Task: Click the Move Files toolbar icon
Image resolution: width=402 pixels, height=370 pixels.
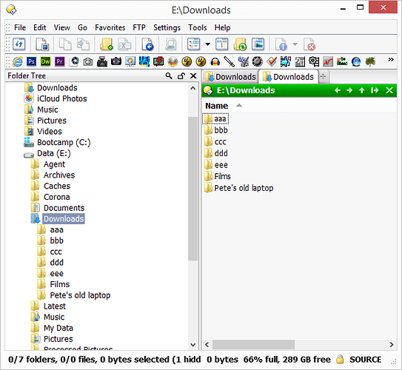Action: tap(84, 44)
